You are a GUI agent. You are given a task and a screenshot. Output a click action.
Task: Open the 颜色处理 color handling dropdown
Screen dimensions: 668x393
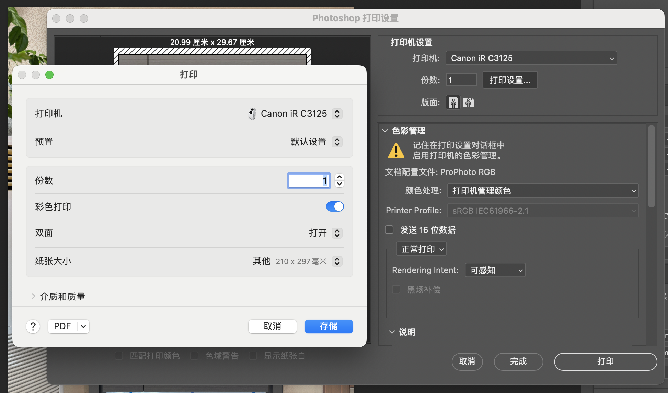point(542,191)
